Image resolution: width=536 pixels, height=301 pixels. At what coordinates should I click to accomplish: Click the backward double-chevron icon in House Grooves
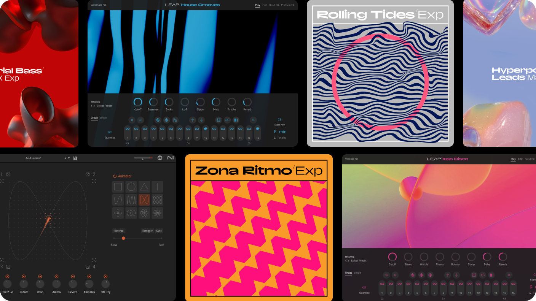(140, 120)
